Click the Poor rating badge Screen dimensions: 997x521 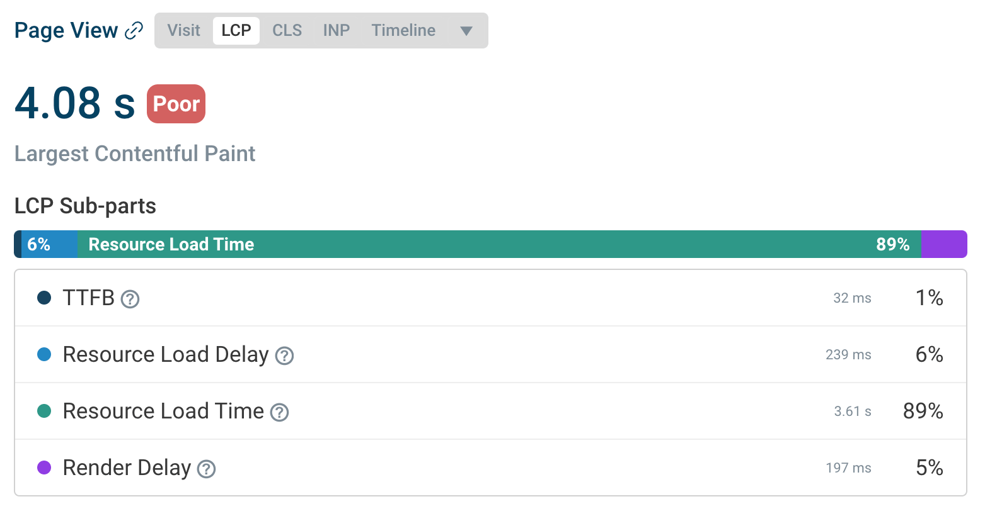pyautogui.click(x=176, y=103)
